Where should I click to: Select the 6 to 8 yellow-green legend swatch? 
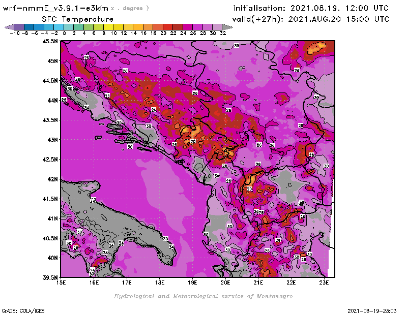tap(98, 27)
